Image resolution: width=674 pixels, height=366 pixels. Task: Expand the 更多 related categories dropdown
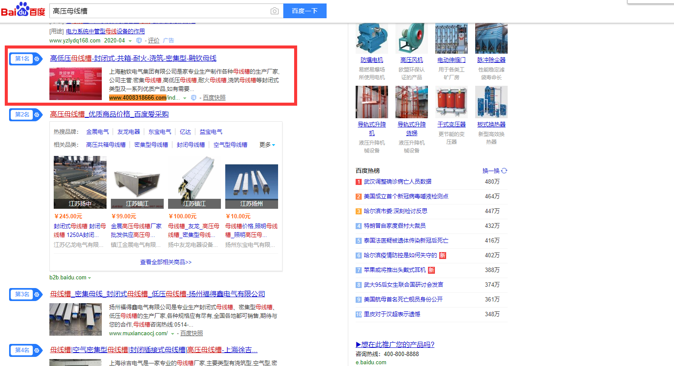click(267, 145)
